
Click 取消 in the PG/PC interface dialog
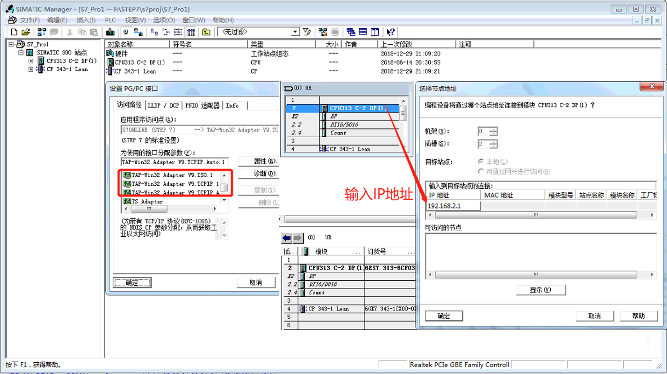point(256,283)
